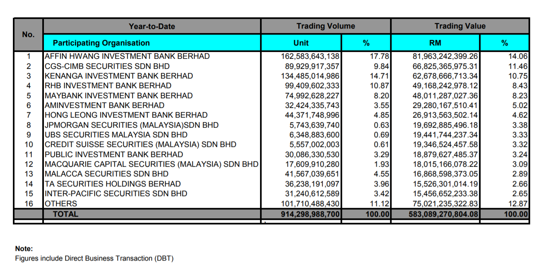Select MALACCA SECURITIES SDN BHD name

[x=107, y=174]
